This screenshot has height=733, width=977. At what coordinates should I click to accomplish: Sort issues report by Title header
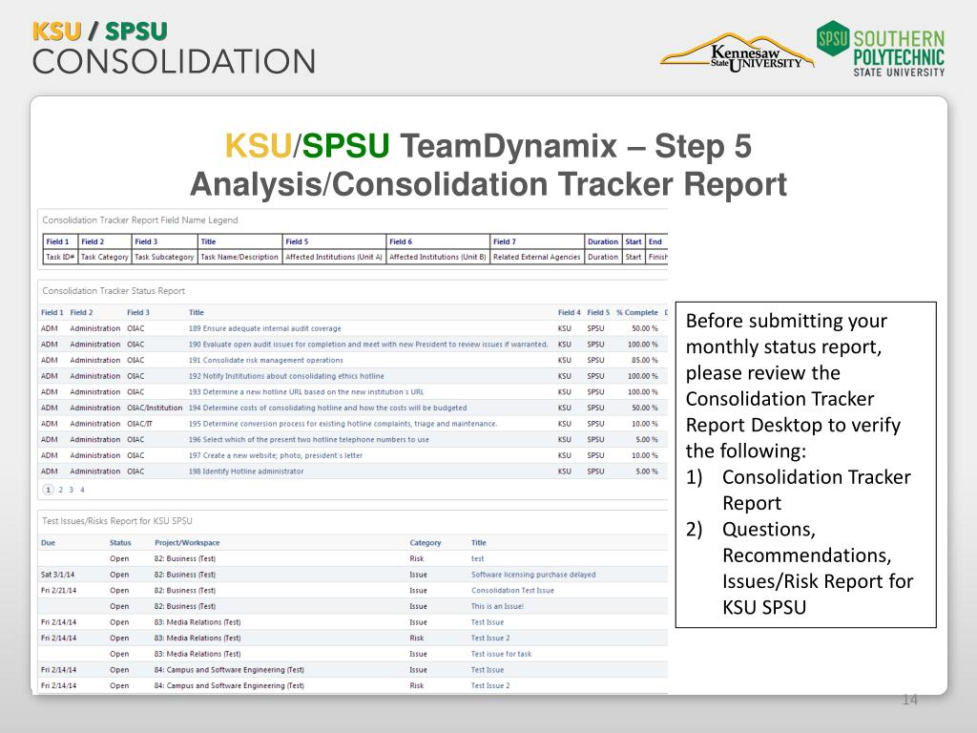pyautogui.click(x=479, y=543)
